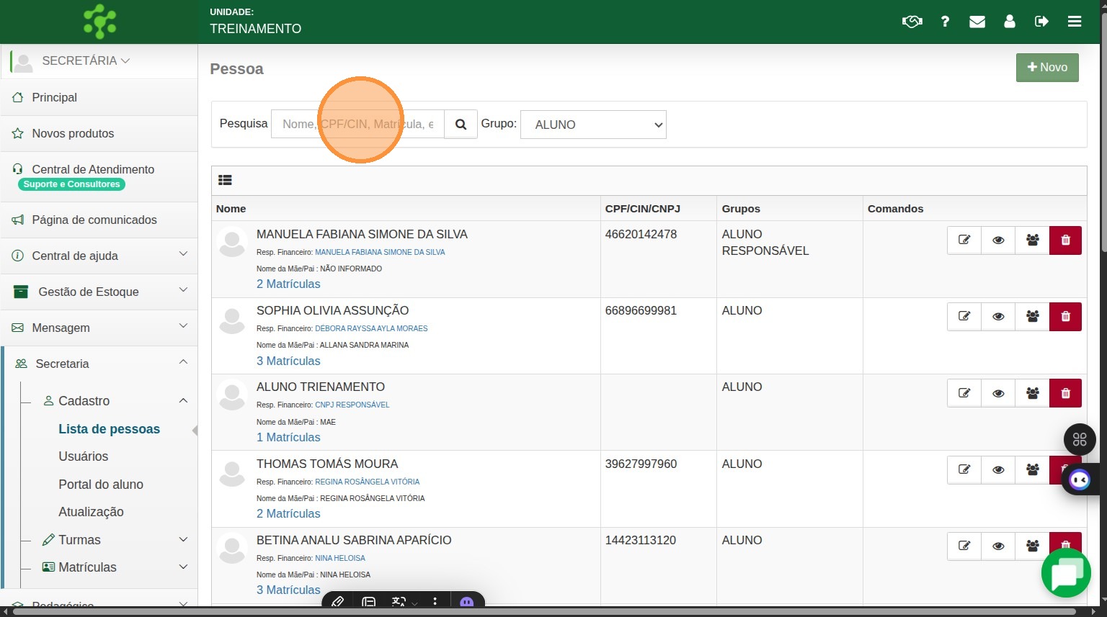Screen dimensions: 1107x617
Task: Click the magnifying glass search button
Action: pos(461,125)
